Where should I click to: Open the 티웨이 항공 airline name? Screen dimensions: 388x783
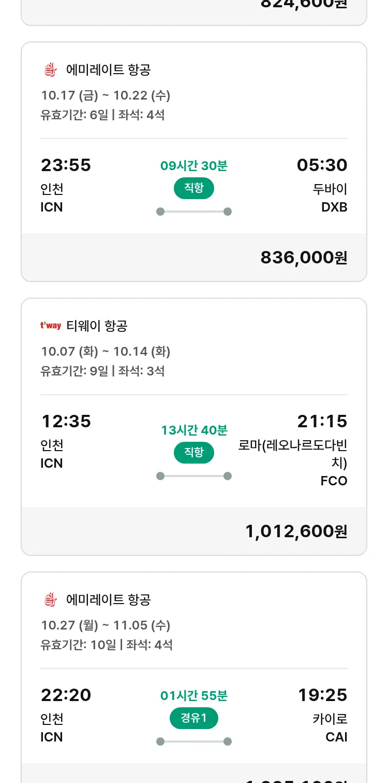pos(97,326)
